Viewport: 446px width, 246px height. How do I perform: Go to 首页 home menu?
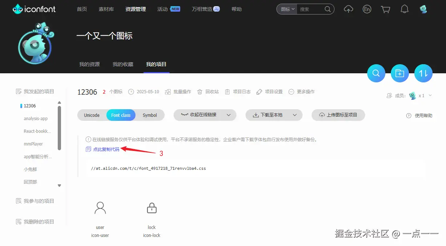tap(82, 9)
